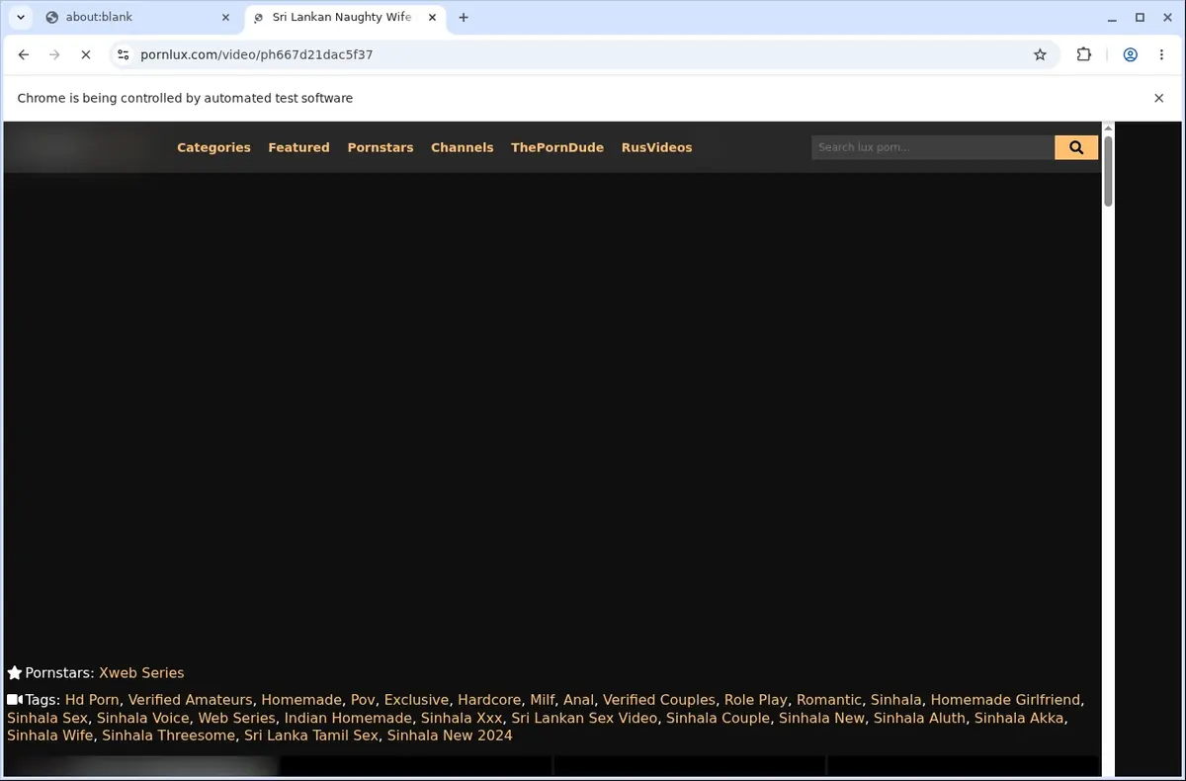Screen dimensions: 1186x781
Task: Maximize the Chrome window
Action: click(x=1140, y=17)
